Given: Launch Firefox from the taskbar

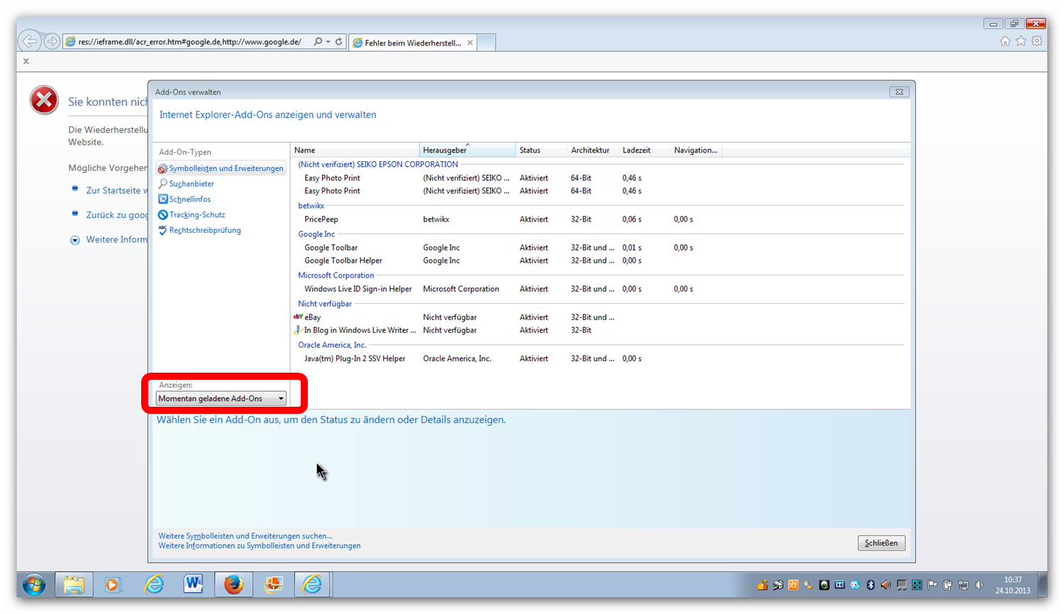Looking at the screenshot, I should click(233, 585).
